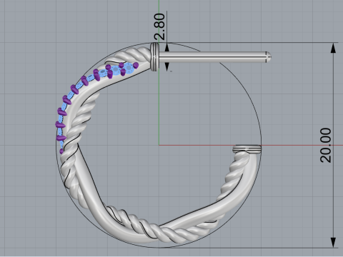Screen dimensions: 343x257
Task: Click the upper arrowhead of the 20.00 dimension
Action: 334,48
